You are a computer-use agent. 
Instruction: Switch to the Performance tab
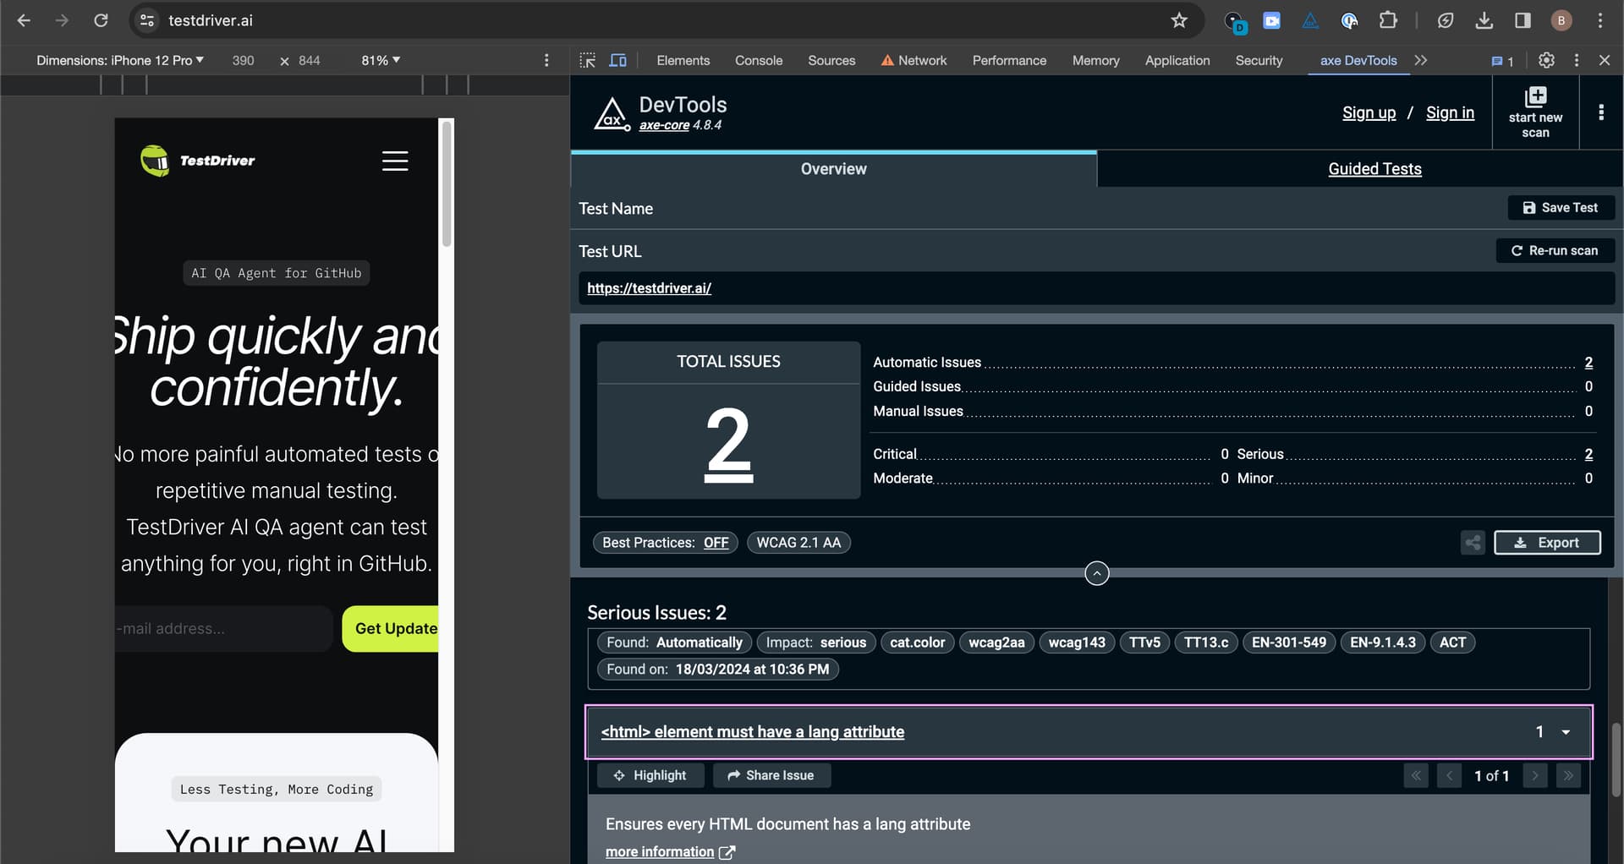1009,60
